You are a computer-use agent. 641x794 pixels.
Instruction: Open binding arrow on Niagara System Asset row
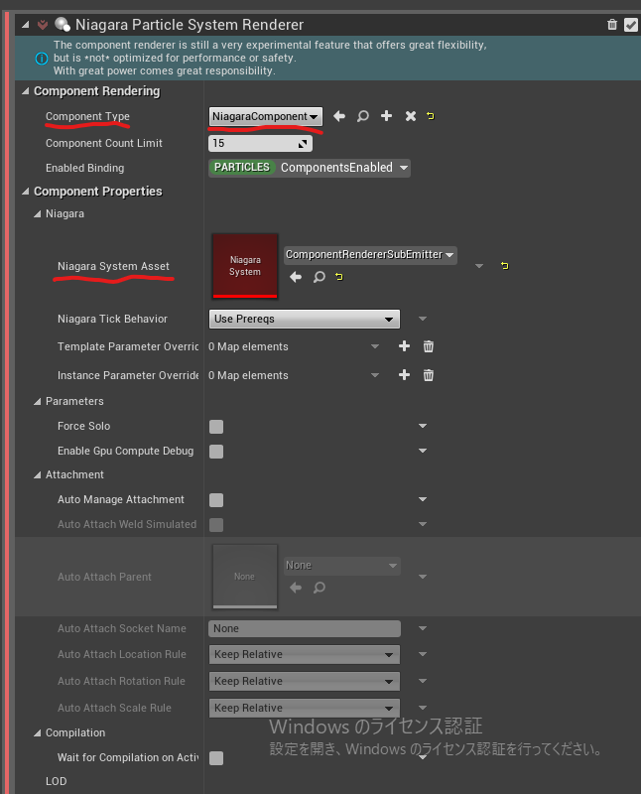(x=479, y=266)
